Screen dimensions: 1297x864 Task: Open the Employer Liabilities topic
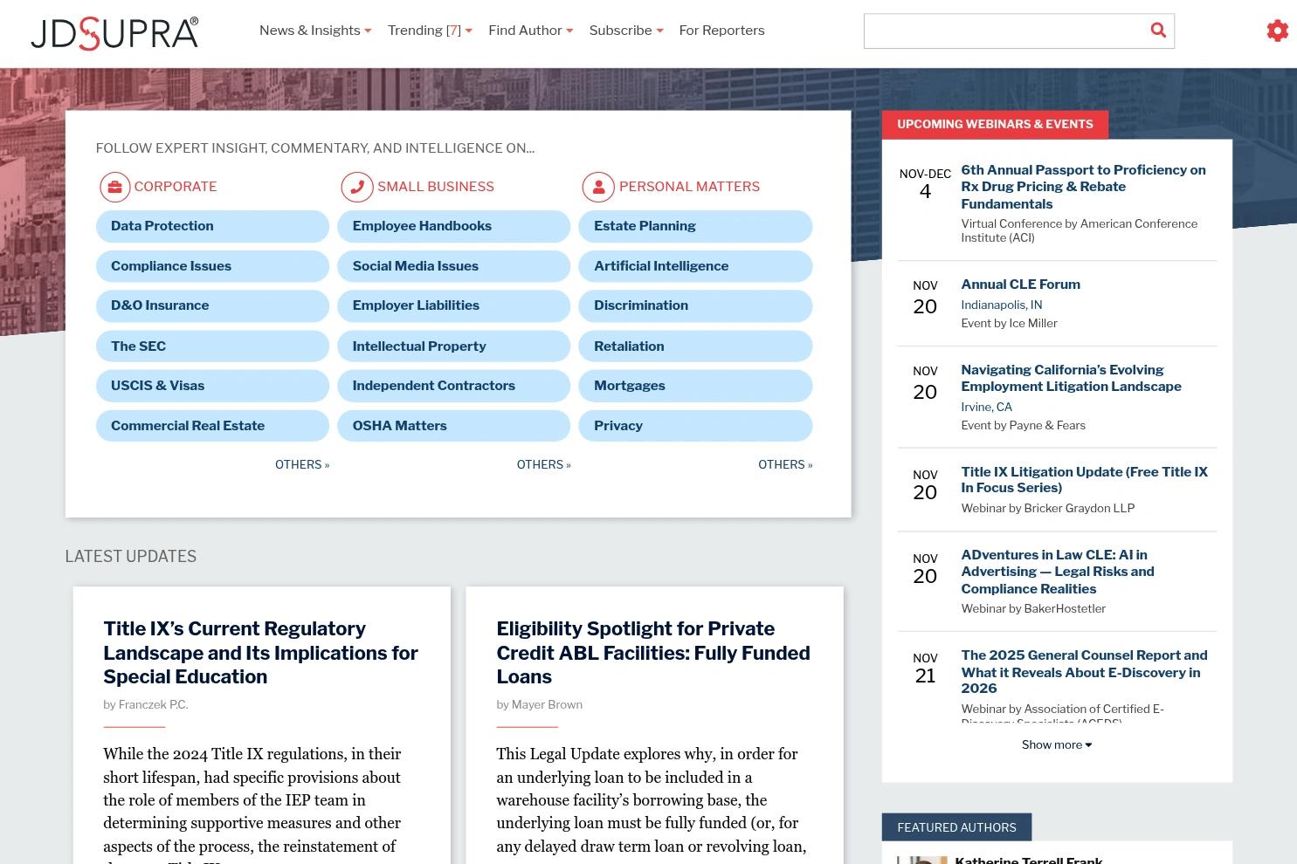coord(454,305)
